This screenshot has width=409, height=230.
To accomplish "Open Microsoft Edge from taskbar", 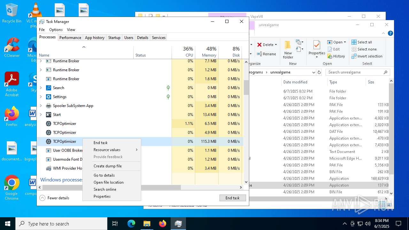I will point(131,224).
